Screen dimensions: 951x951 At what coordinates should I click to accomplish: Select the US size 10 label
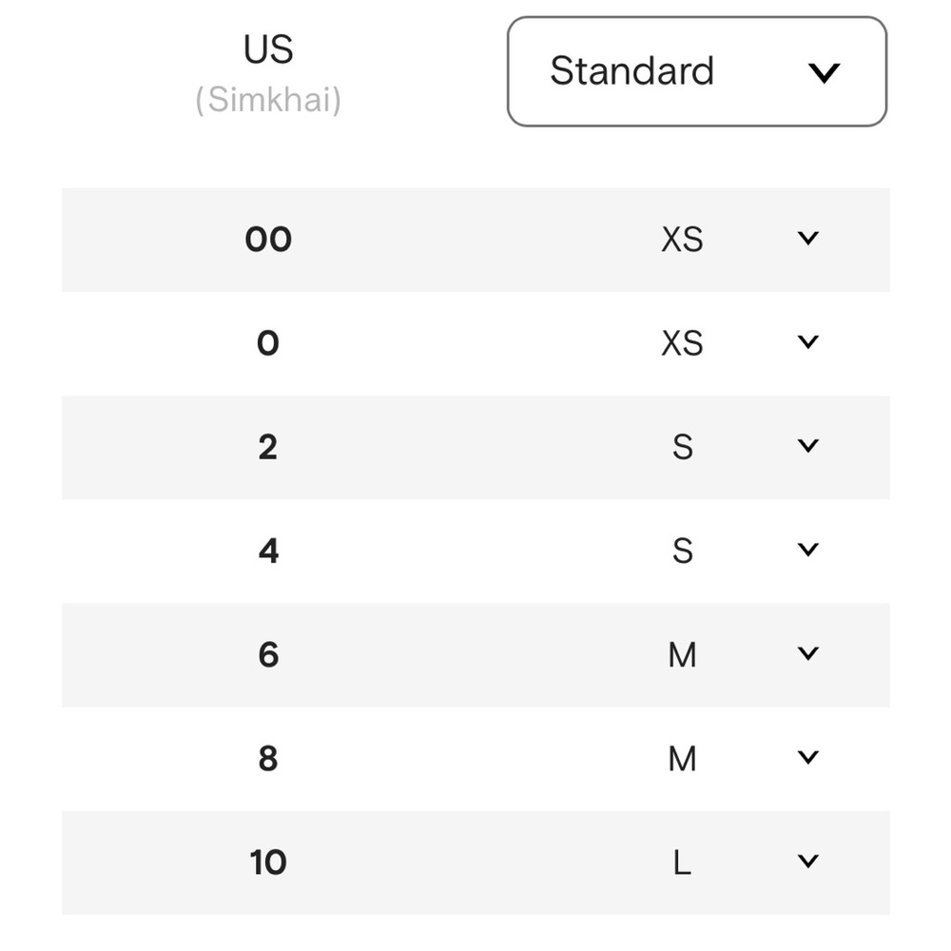coord(268,862)
